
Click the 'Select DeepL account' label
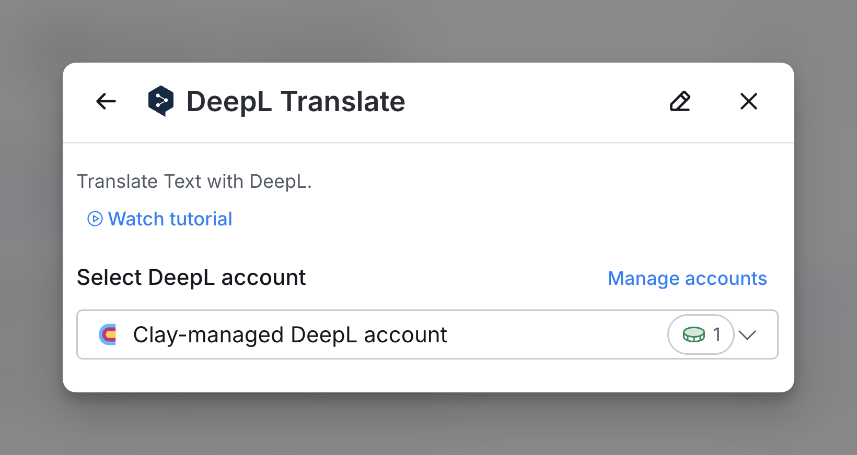pos(191,278)
